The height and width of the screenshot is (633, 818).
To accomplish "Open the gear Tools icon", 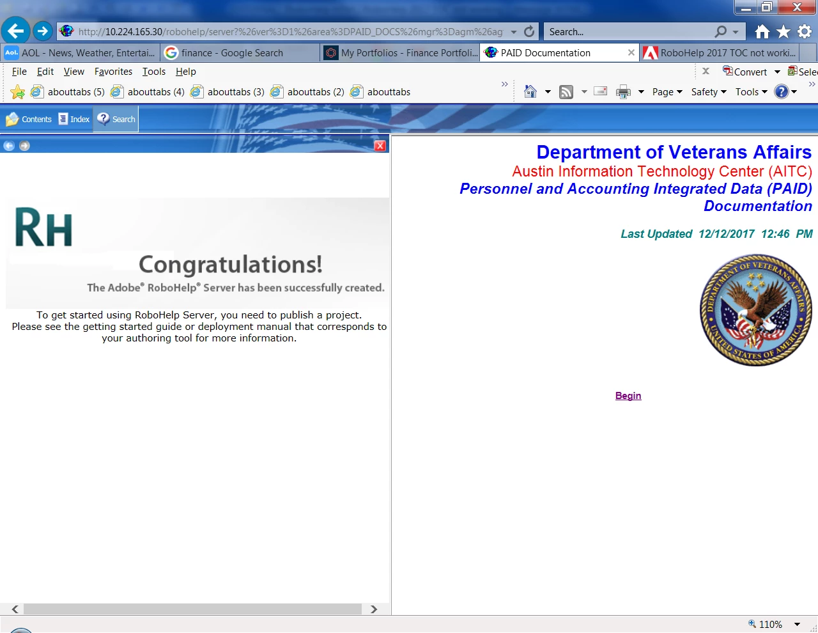I will click(x=805, y=31).
